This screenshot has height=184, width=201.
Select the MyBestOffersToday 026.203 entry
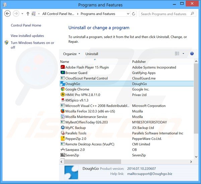click(x=86, y=122)
